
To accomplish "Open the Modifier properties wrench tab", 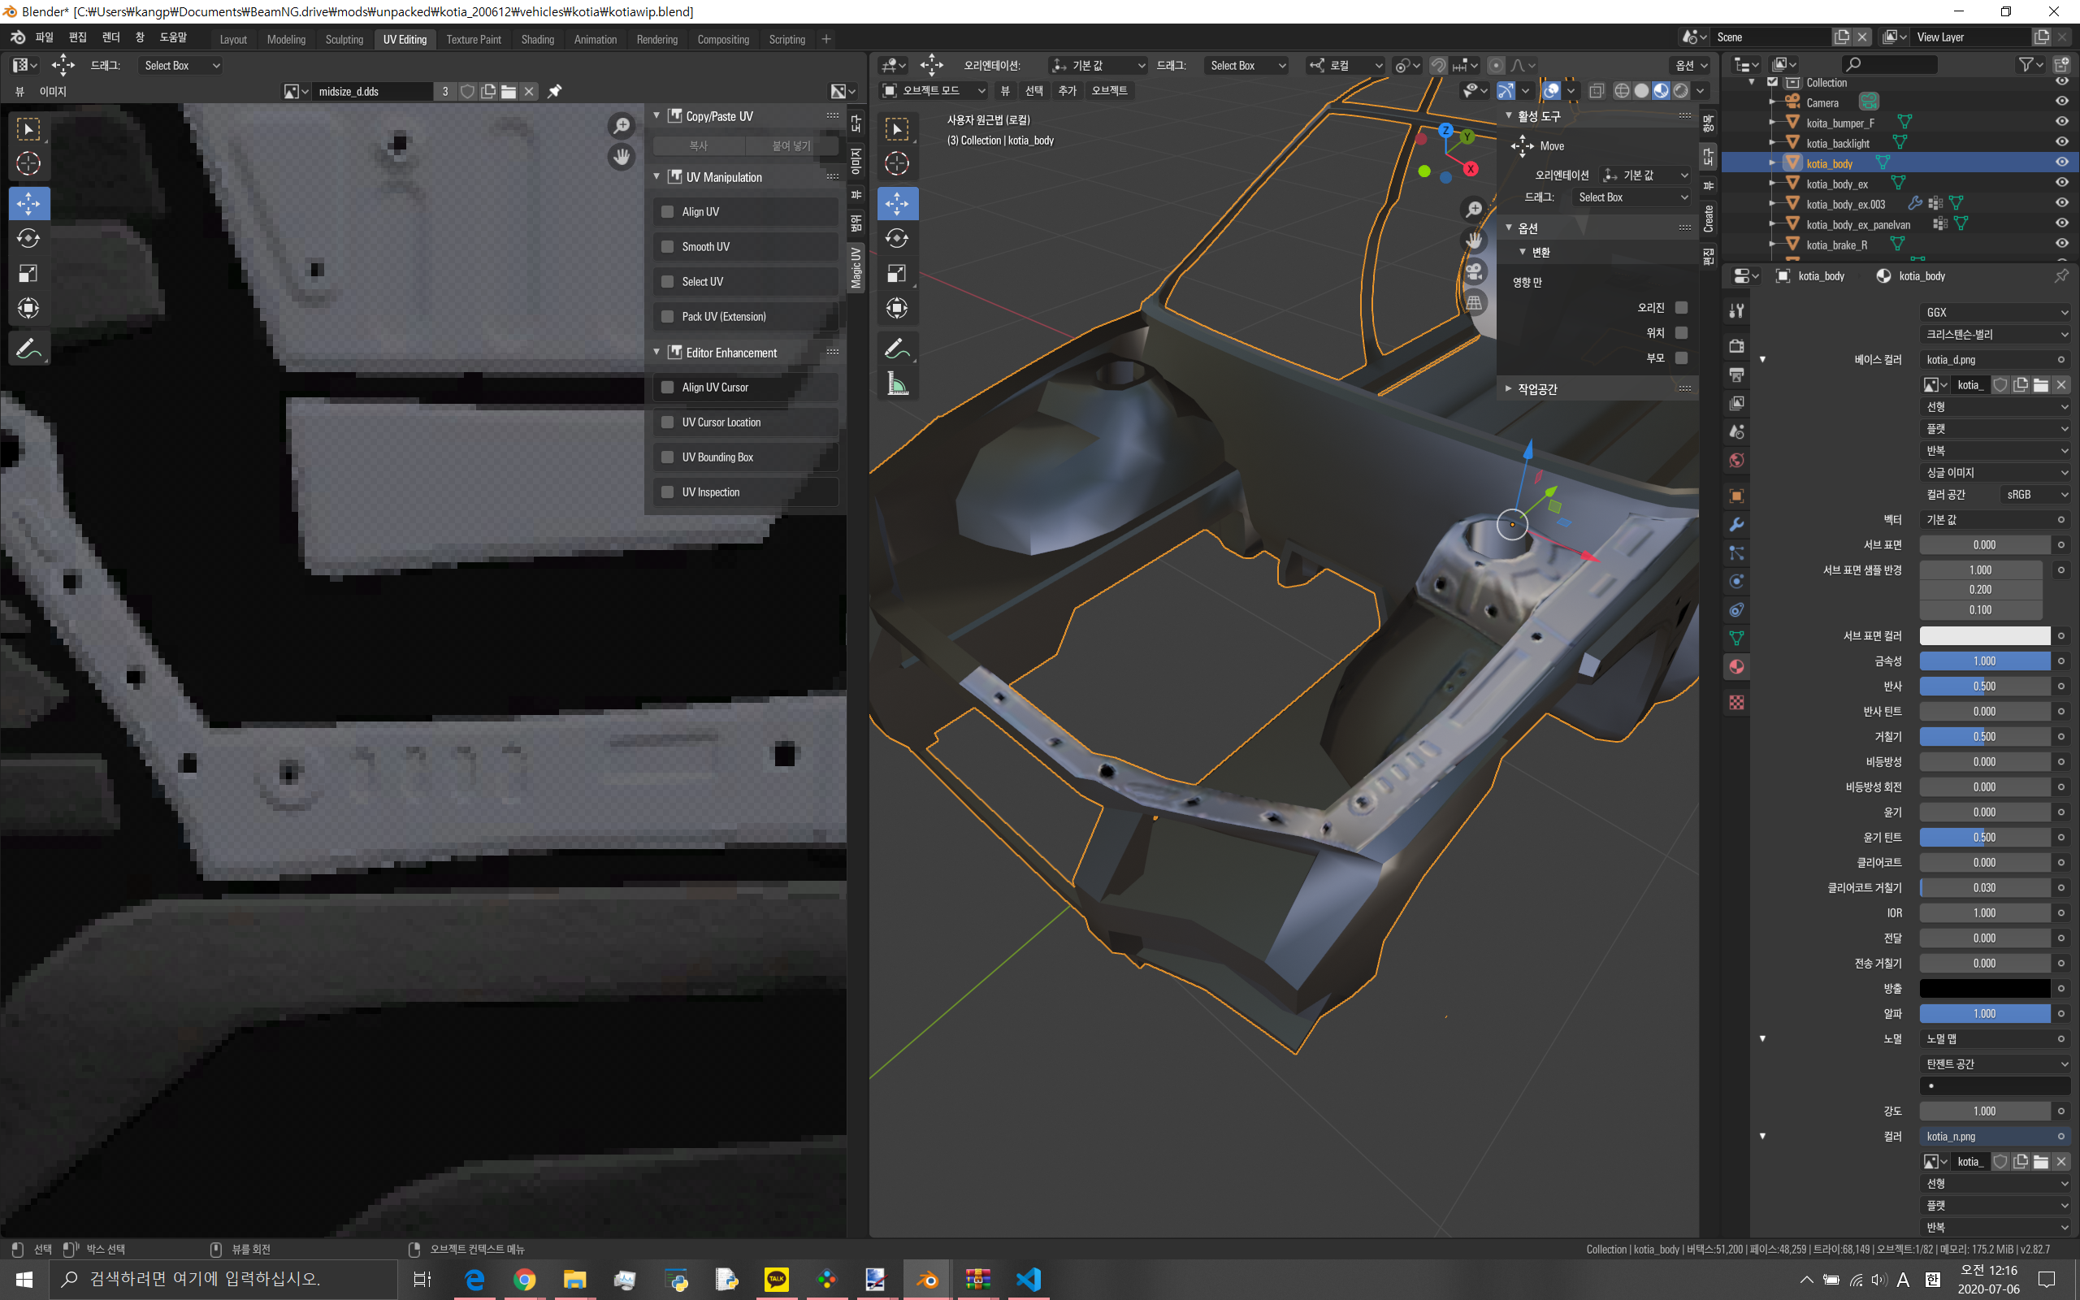I will (x=1736, y=525).
